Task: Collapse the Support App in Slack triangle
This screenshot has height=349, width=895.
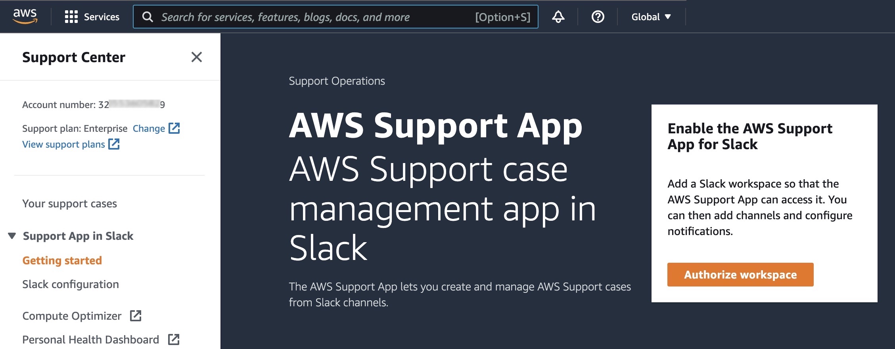Action: click(12, 236)
